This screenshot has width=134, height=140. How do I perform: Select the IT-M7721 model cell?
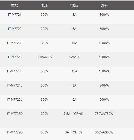[15, 15]
